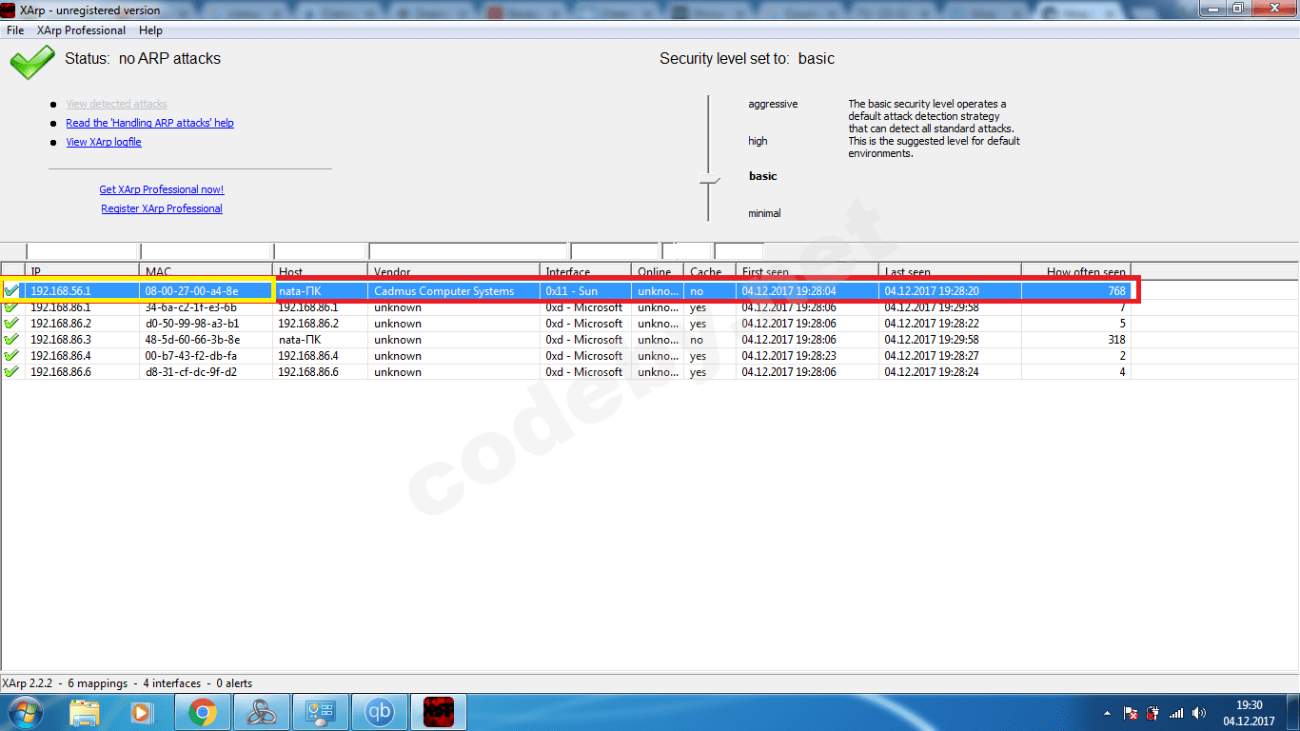Screen dimensions: 1300x731
Task: Sort by the Vendor column header
Action: click(454, 271)
